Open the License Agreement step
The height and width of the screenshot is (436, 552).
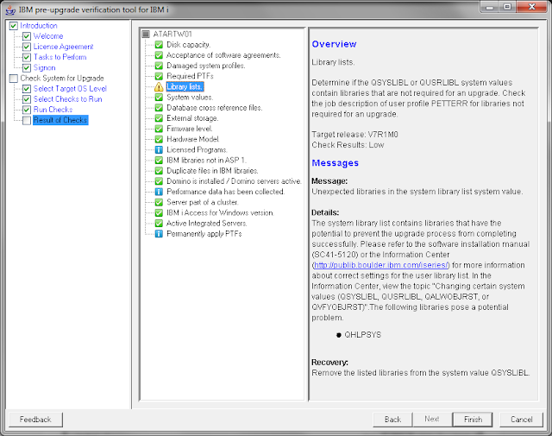[63, 47]
